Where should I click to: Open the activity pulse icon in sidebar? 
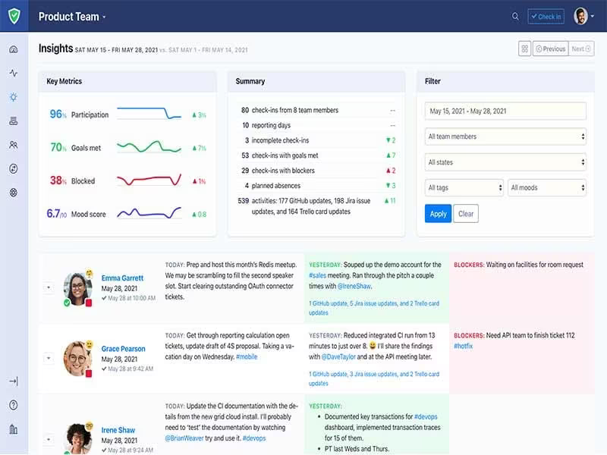click(14, 73)
